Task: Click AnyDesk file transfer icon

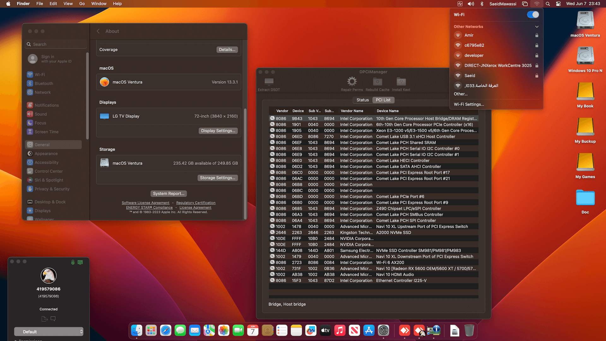Action: 45,319
